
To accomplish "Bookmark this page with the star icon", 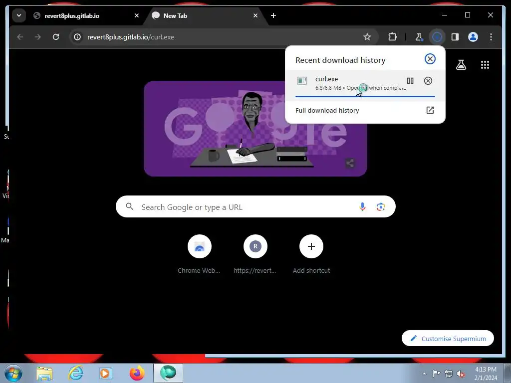I will coord(367,37).
